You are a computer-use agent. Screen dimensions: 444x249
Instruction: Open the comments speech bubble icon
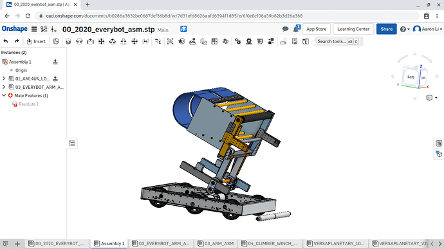tap(286, 29)
